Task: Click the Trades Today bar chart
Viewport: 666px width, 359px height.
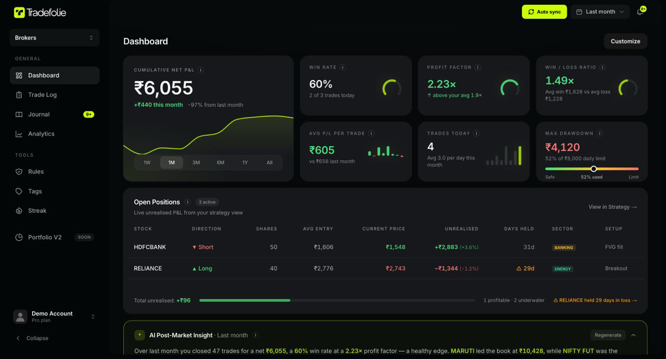Action: click(x=504, y=156)
